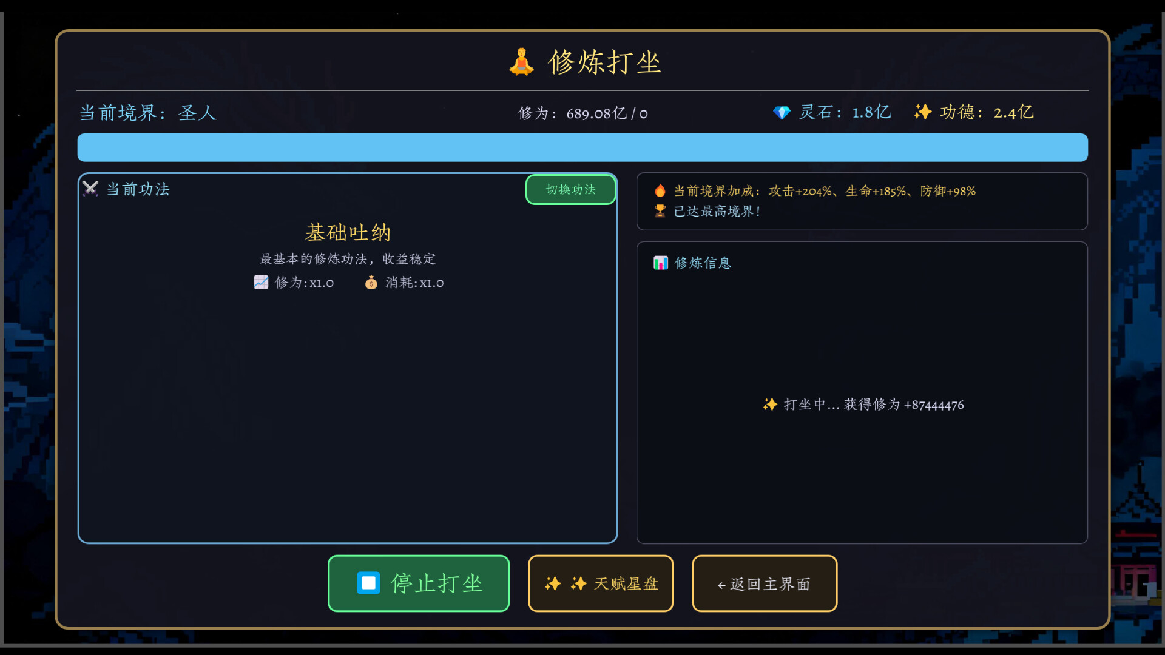
Task: Click the trophy icon beside 已达最高境界
Action: click(661, 211)
